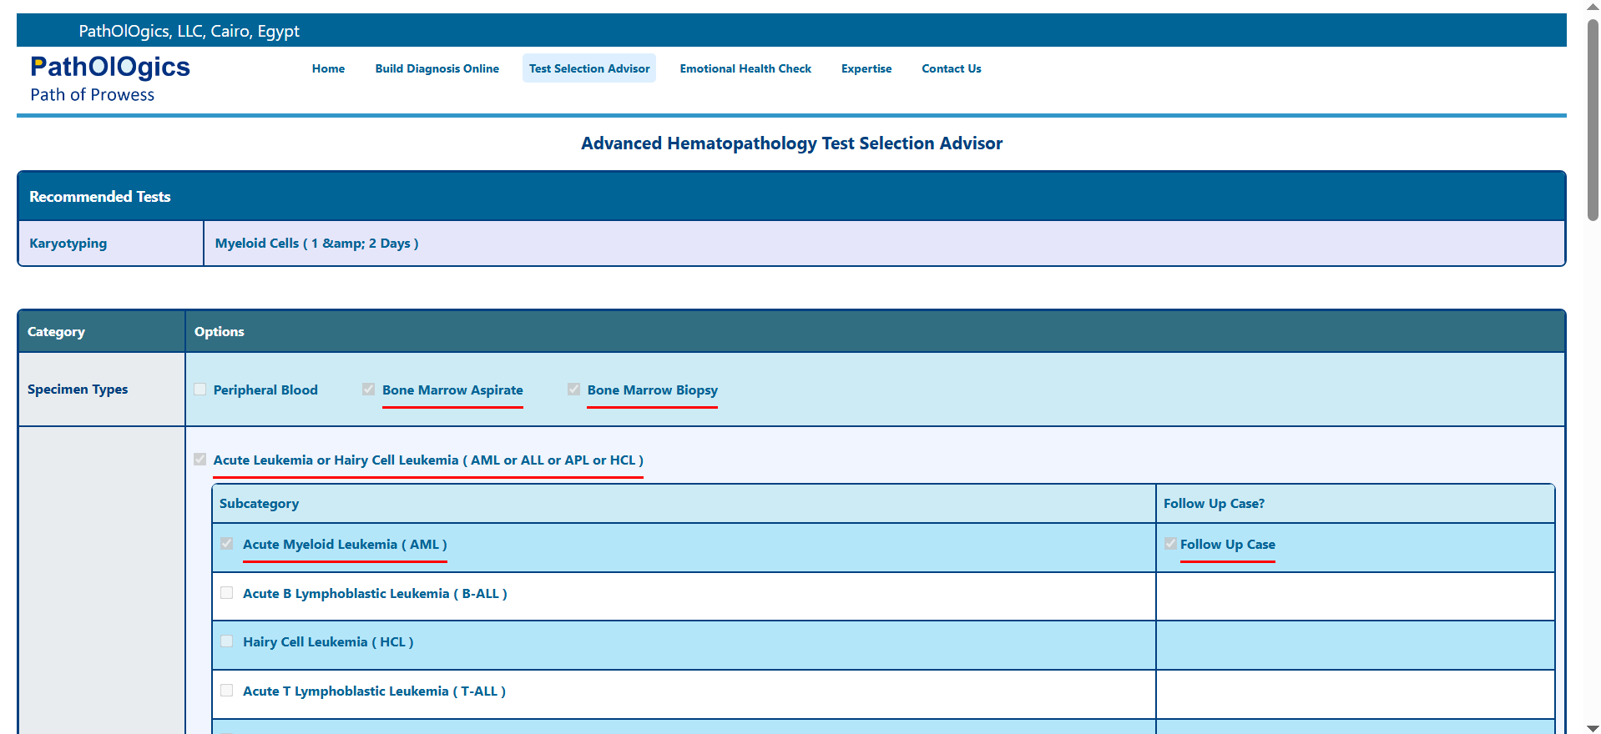This screenshot has width=1601, height=734.
Task: Select Acute B Lymphoblastic Leukemia checkbox
Action: coord(227,593)
